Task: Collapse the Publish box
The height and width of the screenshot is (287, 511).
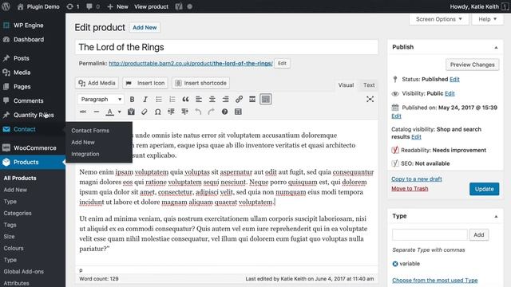Action: coord(496,48)
